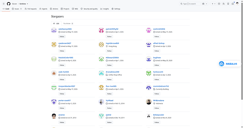This screenshot has height=128, width=243.
Task: Click YyltRoad's avatar thumbnail
Action: tap(101, 102)
